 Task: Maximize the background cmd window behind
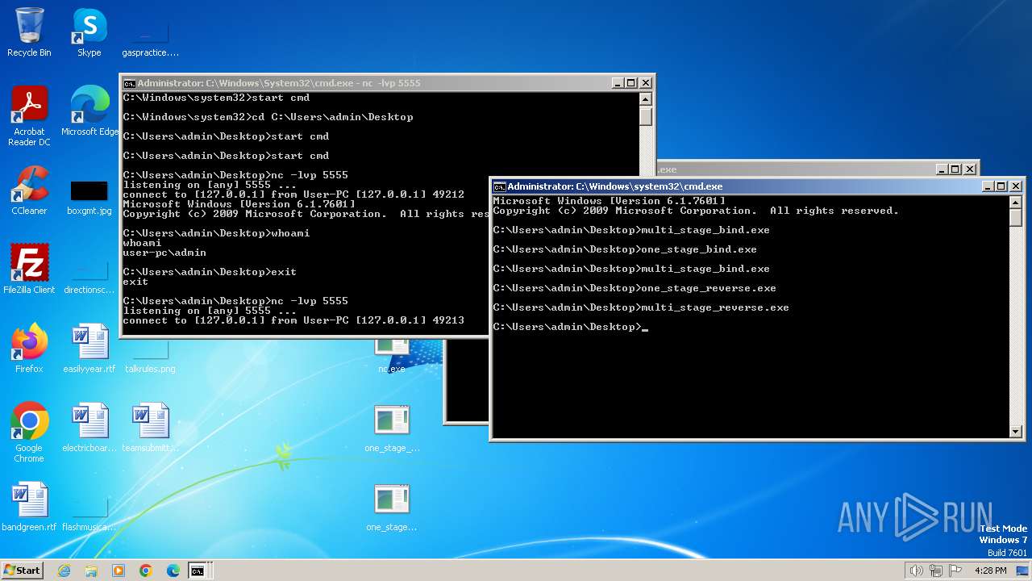pyautogui.click(x=956, y=169)
